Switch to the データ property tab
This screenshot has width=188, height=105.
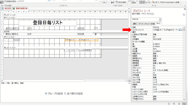(141, 24)
